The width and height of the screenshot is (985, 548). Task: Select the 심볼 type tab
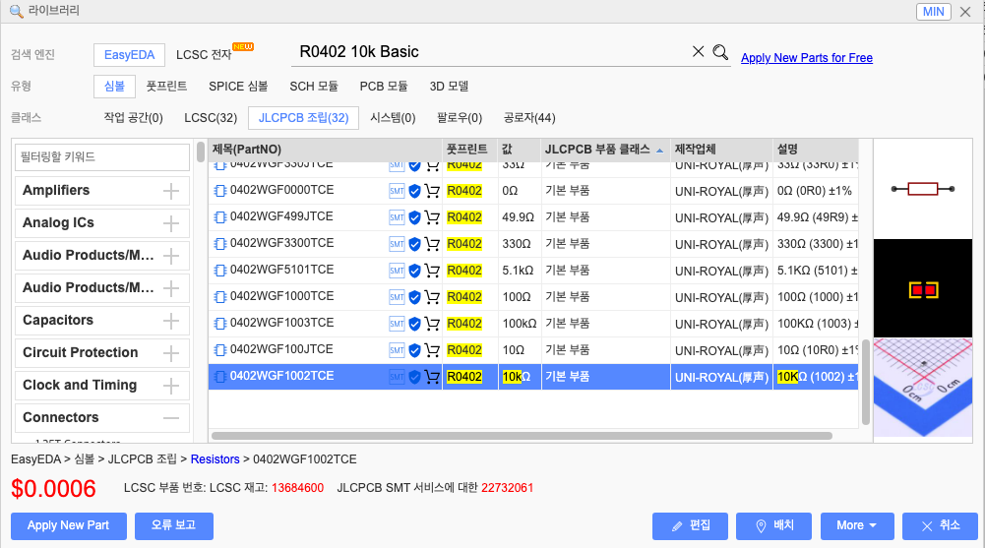[114, 86]
